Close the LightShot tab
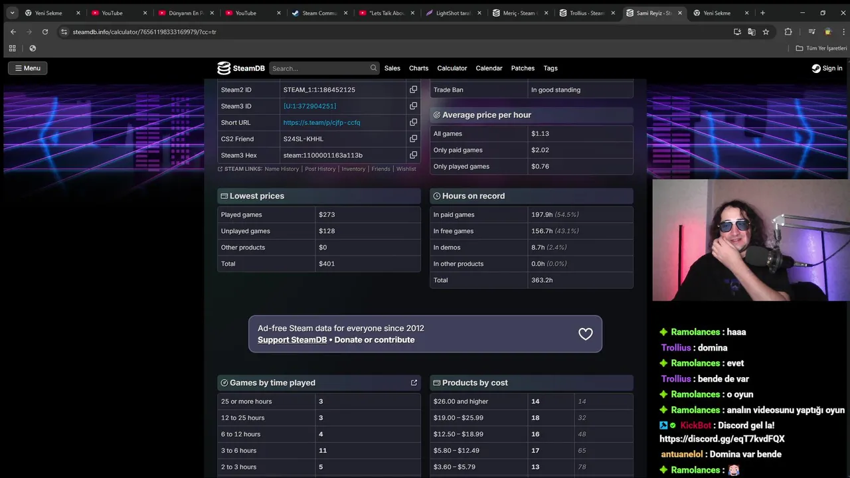Viewport: 850px width, 478px height. point(479,13)
